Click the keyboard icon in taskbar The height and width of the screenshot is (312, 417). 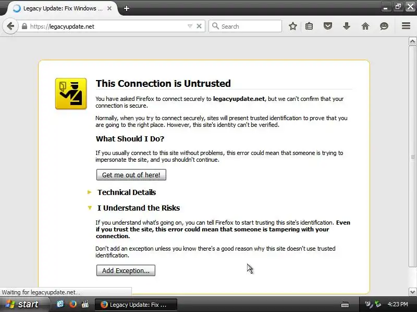[x=345, y=304]
